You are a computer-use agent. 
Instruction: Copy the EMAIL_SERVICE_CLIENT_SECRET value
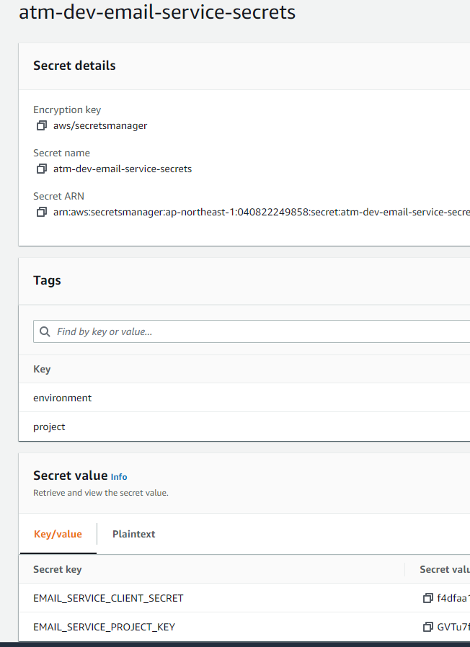coord(428,598)
